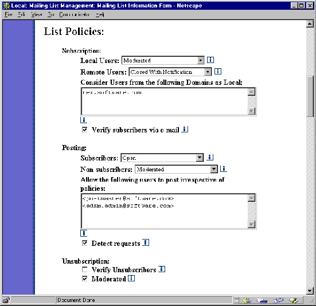316x306 pixels.
Task: Click the adam.admin@software.com entry
Action: click(128, 206)
